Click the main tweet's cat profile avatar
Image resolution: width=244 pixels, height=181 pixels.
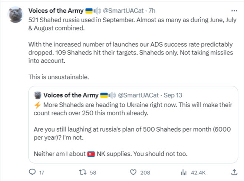[x=15, y=14]
